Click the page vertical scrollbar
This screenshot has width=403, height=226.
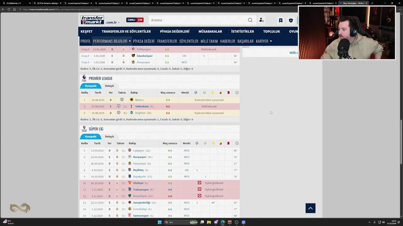tap(401, 142)
